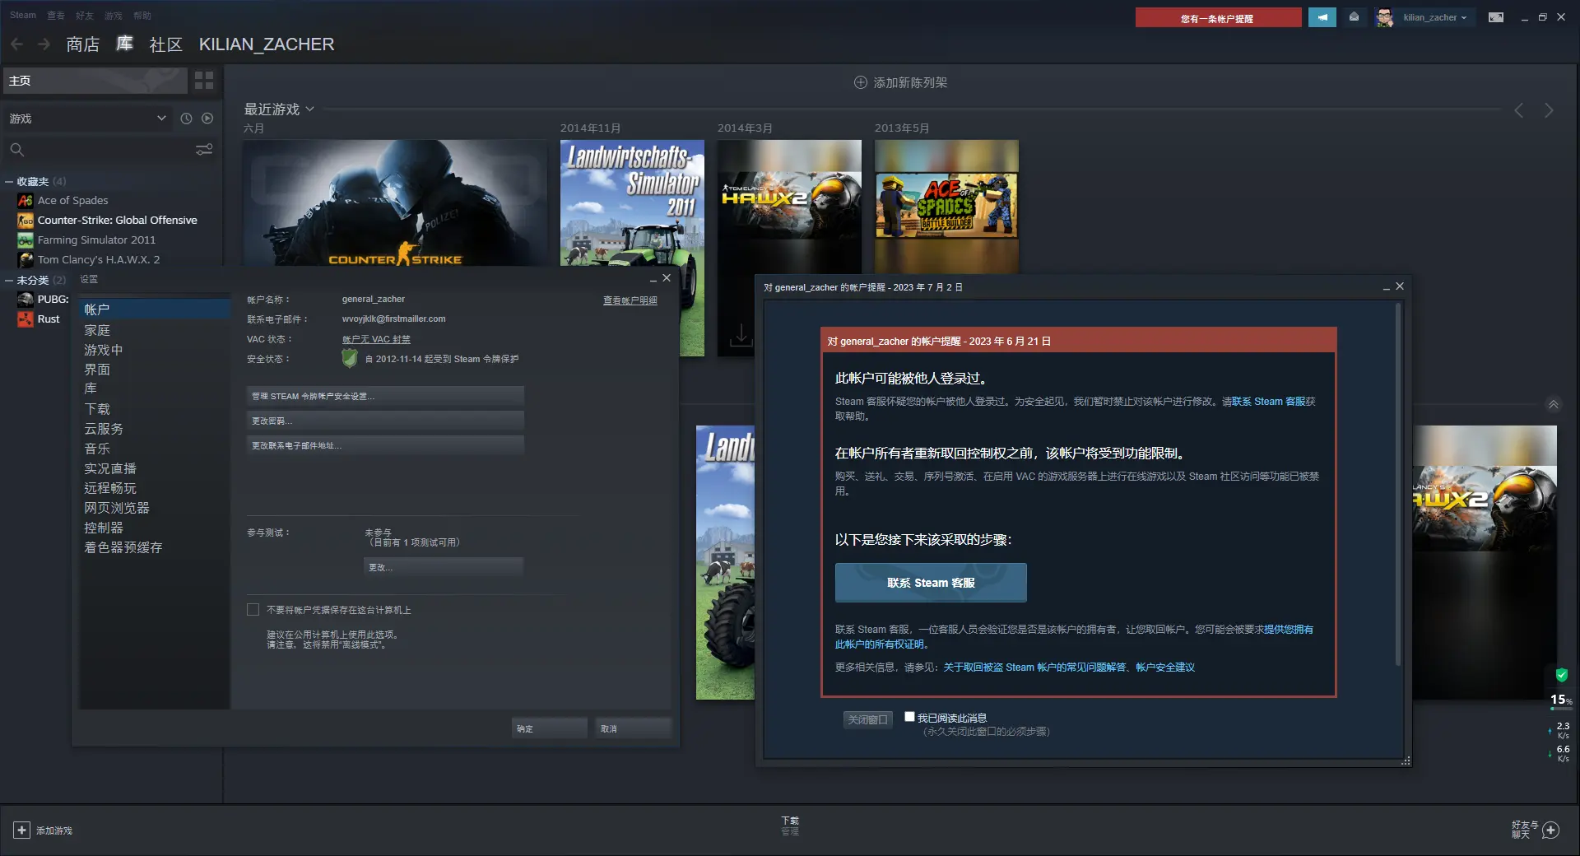Viewport: 1580px width, 856px height.
Task: Click the download icon on HAWX 2 tile
Action: (x=741, y=335)
